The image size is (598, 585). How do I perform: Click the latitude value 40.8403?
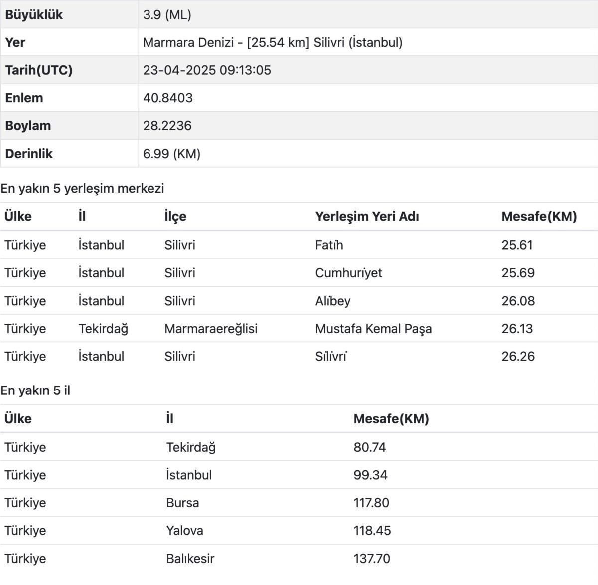(167, 98)
